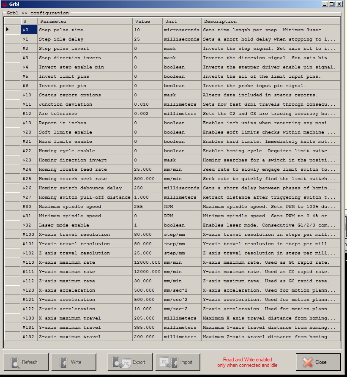The width and height of the screenshot is (347, 377).
Task: Click the Homing locate feed rate value 25.000
Action: coord(148,169)
